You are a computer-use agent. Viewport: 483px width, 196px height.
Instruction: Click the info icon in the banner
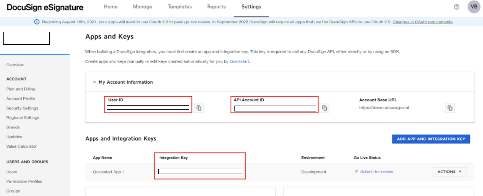37,22
